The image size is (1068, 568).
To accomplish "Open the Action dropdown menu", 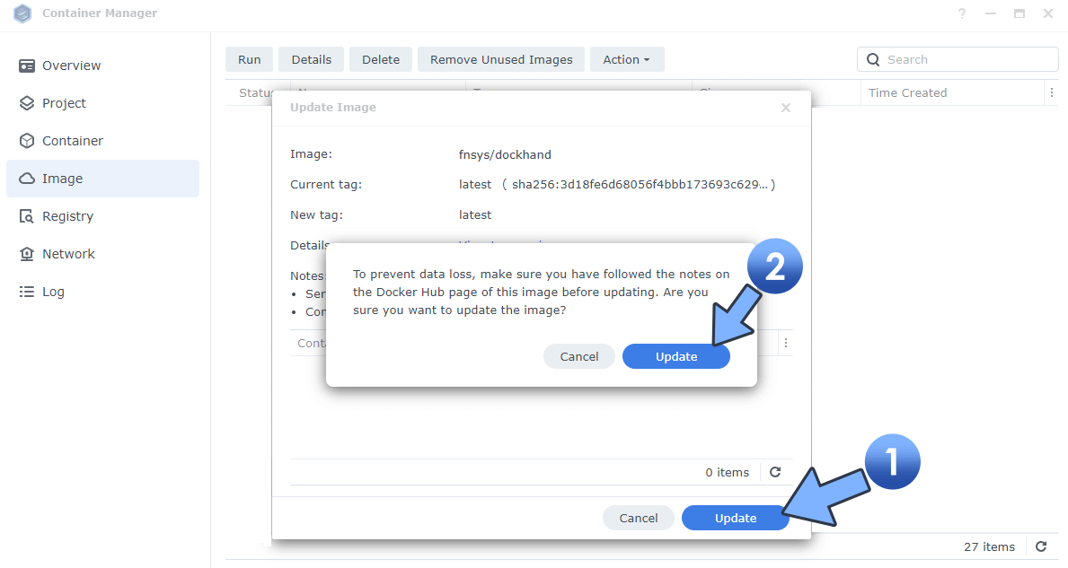I will 627,58.
